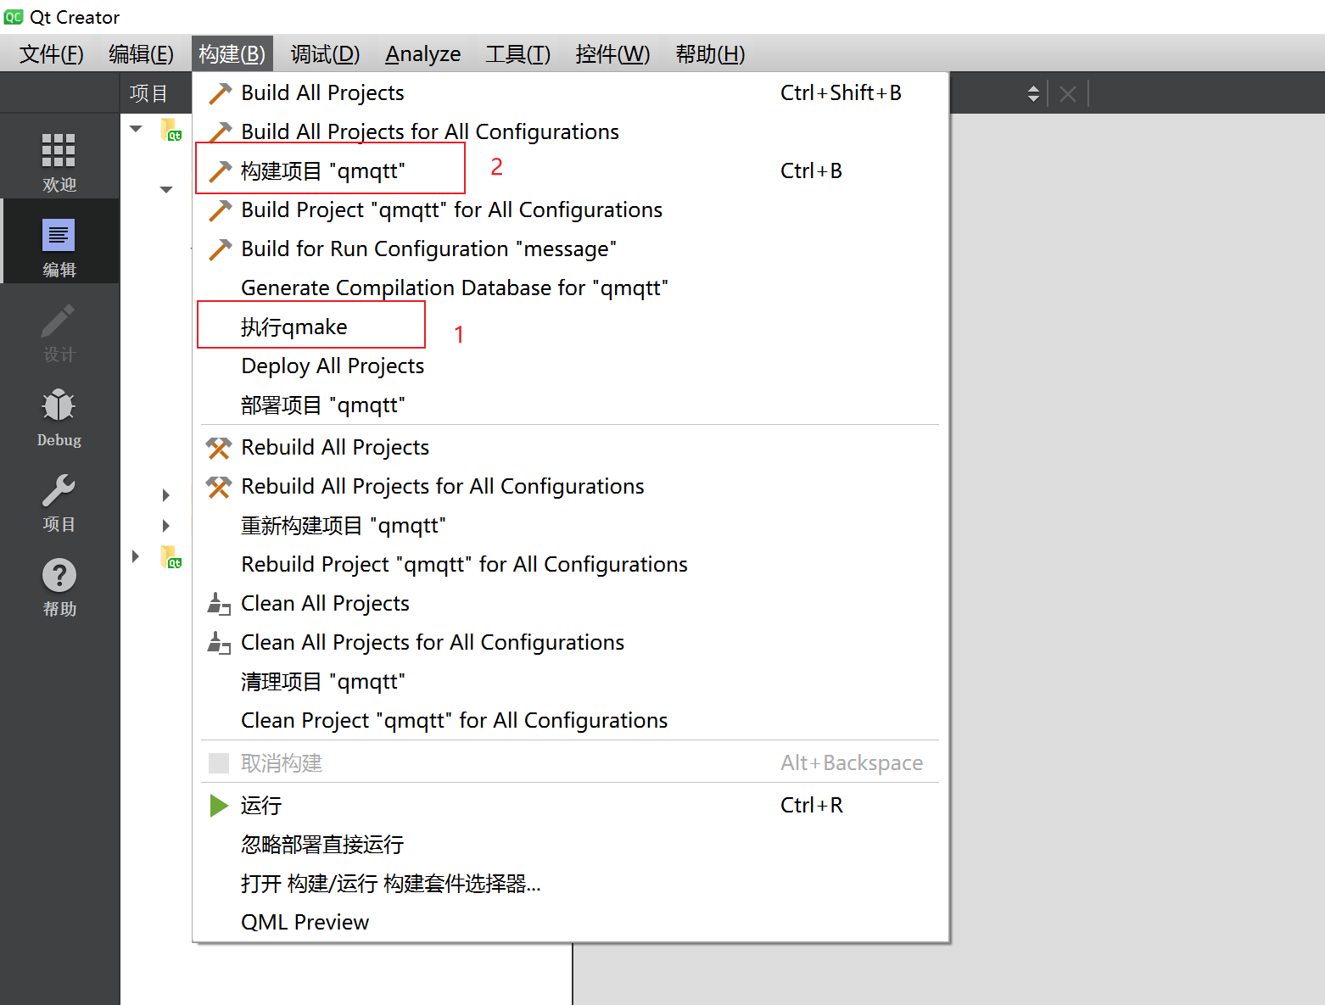Click the green Run arrow beside 运行
1325x1005 pixels.
pyautogui.click(x=218, y=805)
